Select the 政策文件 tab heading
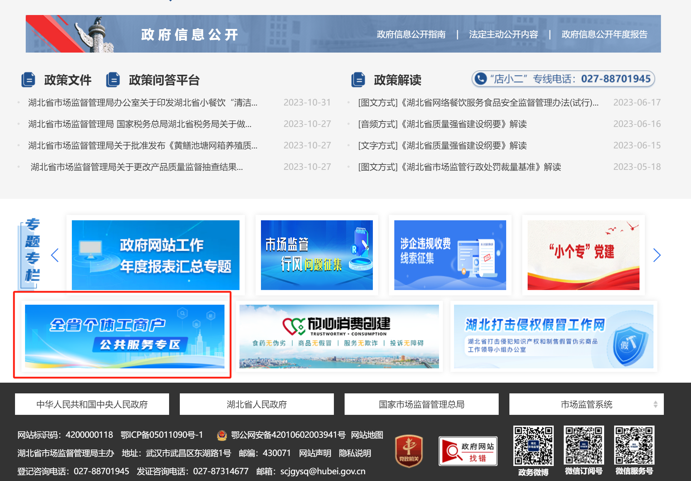 (x=68, y=80)
